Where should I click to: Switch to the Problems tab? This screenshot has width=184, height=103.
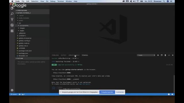point(55,55)
